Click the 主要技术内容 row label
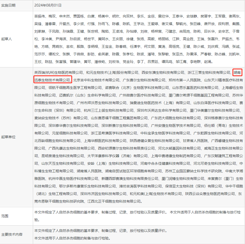Screen dimensions: 245x244 [12, 234]
